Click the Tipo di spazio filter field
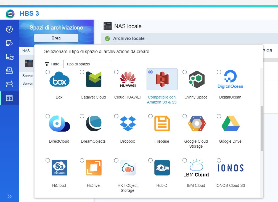Screen dimensions: 278x202 coord(88,64)
